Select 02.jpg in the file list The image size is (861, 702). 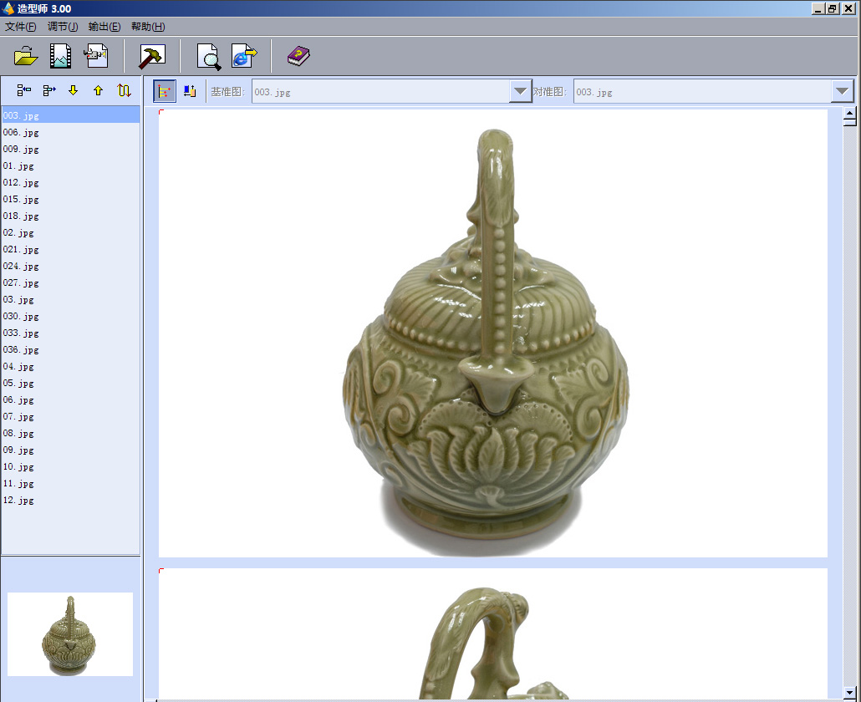coord(71,232)
